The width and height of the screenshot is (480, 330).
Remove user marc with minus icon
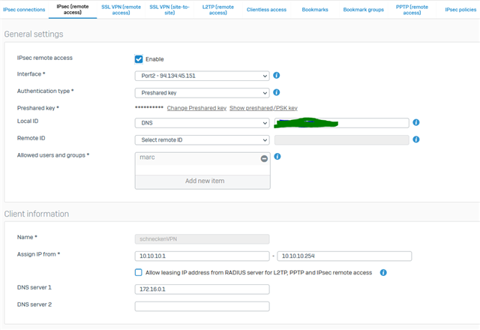(264, 158)
